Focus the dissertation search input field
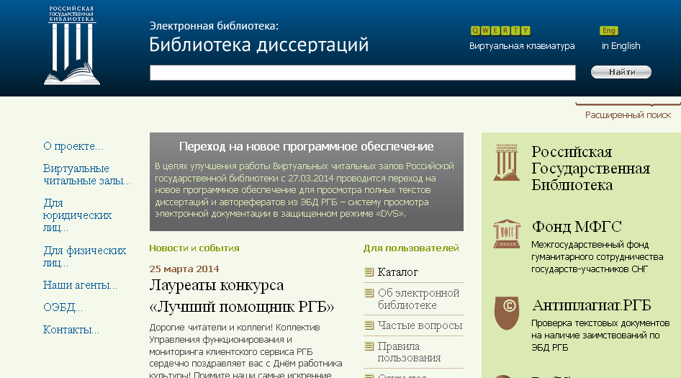 (363, 73)
